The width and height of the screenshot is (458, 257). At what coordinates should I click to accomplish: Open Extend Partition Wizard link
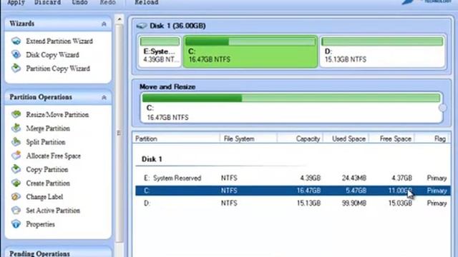tap(59, 41)
